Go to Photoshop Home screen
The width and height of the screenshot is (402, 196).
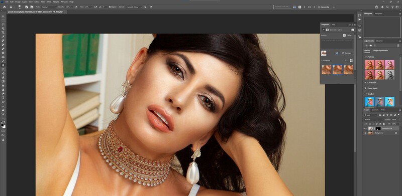(5, 7)
